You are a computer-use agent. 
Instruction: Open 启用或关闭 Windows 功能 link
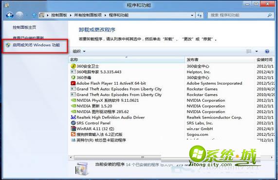pyautogui.click(x=36, y=45)
